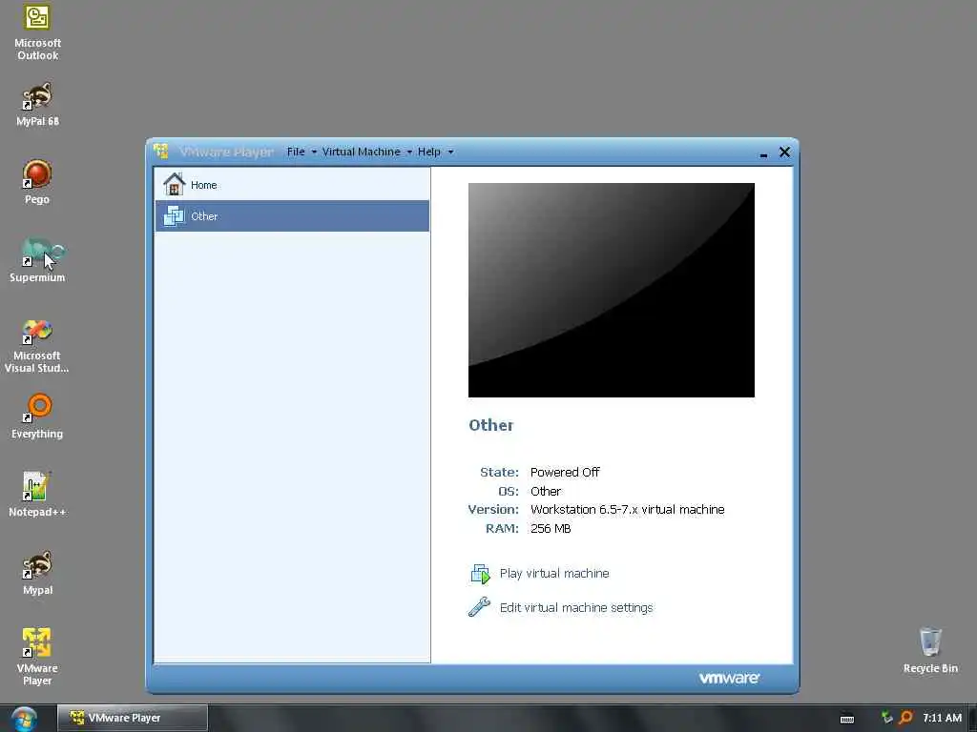Image resolution: width=977 pixels, height=732 pixels.
Task: Click the black virtual machine preview thumbnail
Action: (x=612, y=290)
